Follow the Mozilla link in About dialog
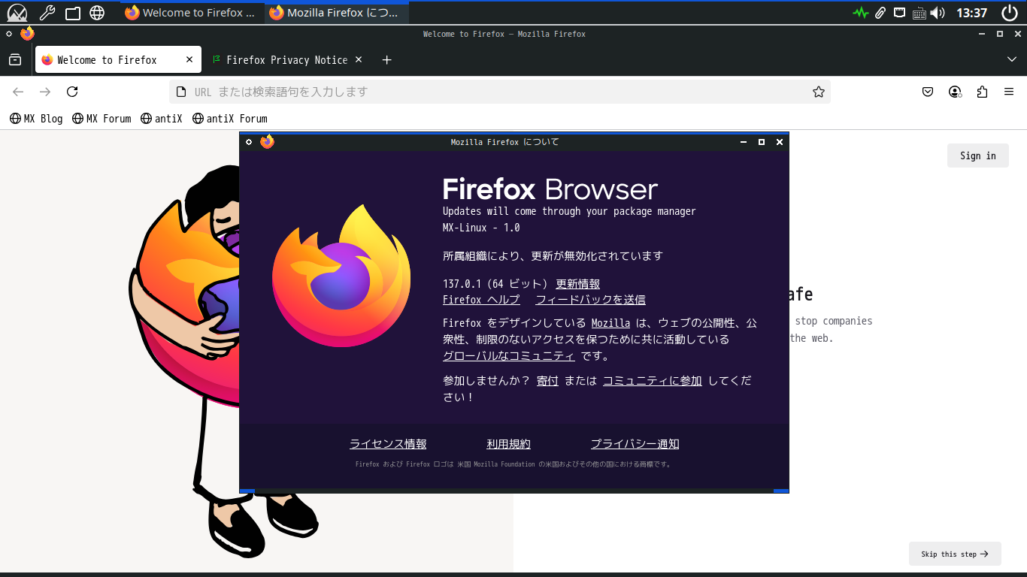 point(610,323)
